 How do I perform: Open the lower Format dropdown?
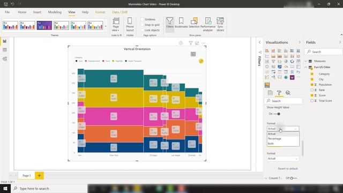point(283,159)
